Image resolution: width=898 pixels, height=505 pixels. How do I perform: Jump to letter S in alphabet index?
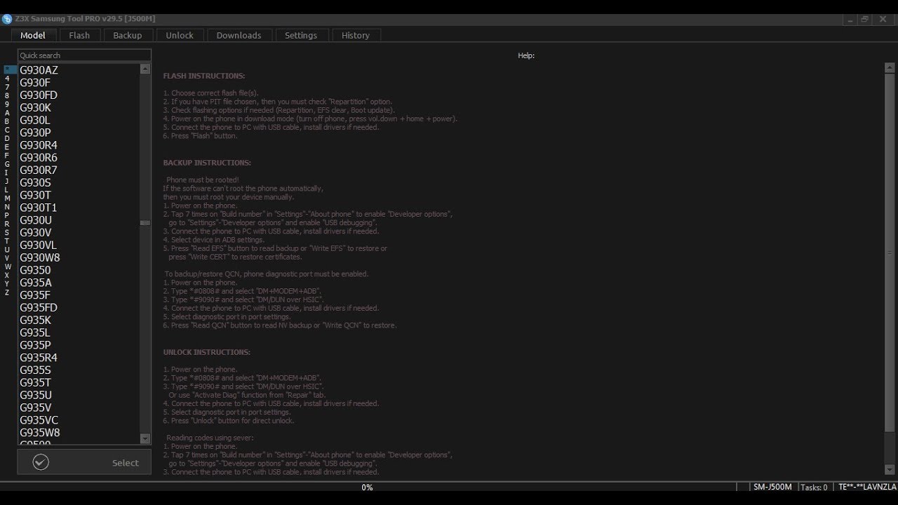click(x=7, y=233)
